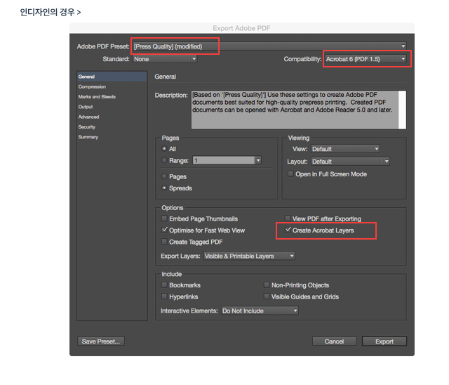Enable Embed Page Thumbnails

pos(164,218)
